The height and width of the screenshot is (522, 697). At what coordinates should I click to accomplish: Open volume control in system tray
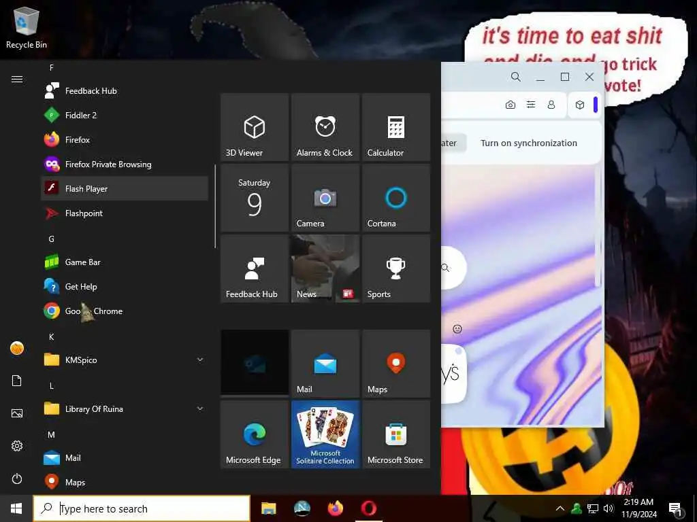(x=608, y=508)
